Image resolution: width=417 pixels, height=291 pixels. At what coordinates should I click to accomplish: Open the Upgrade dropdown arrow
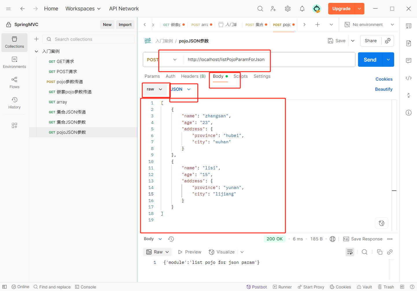click(x=359, y=9)
